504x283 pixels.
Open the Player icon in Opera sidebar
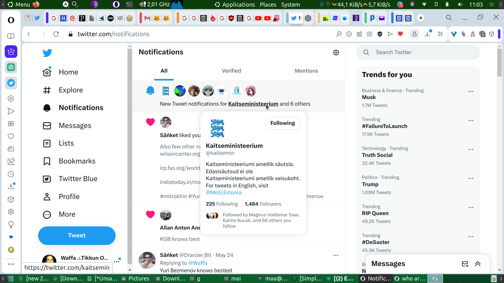(x=11, y=99)
